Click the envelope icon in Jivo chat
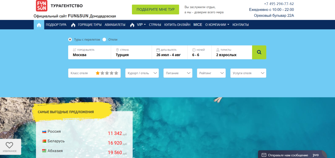The width and height of the screenshot is (335, 158). 264,155
